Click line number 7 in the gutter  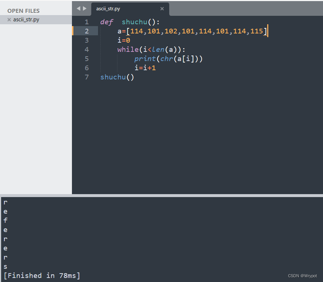[x=87, y=77]
